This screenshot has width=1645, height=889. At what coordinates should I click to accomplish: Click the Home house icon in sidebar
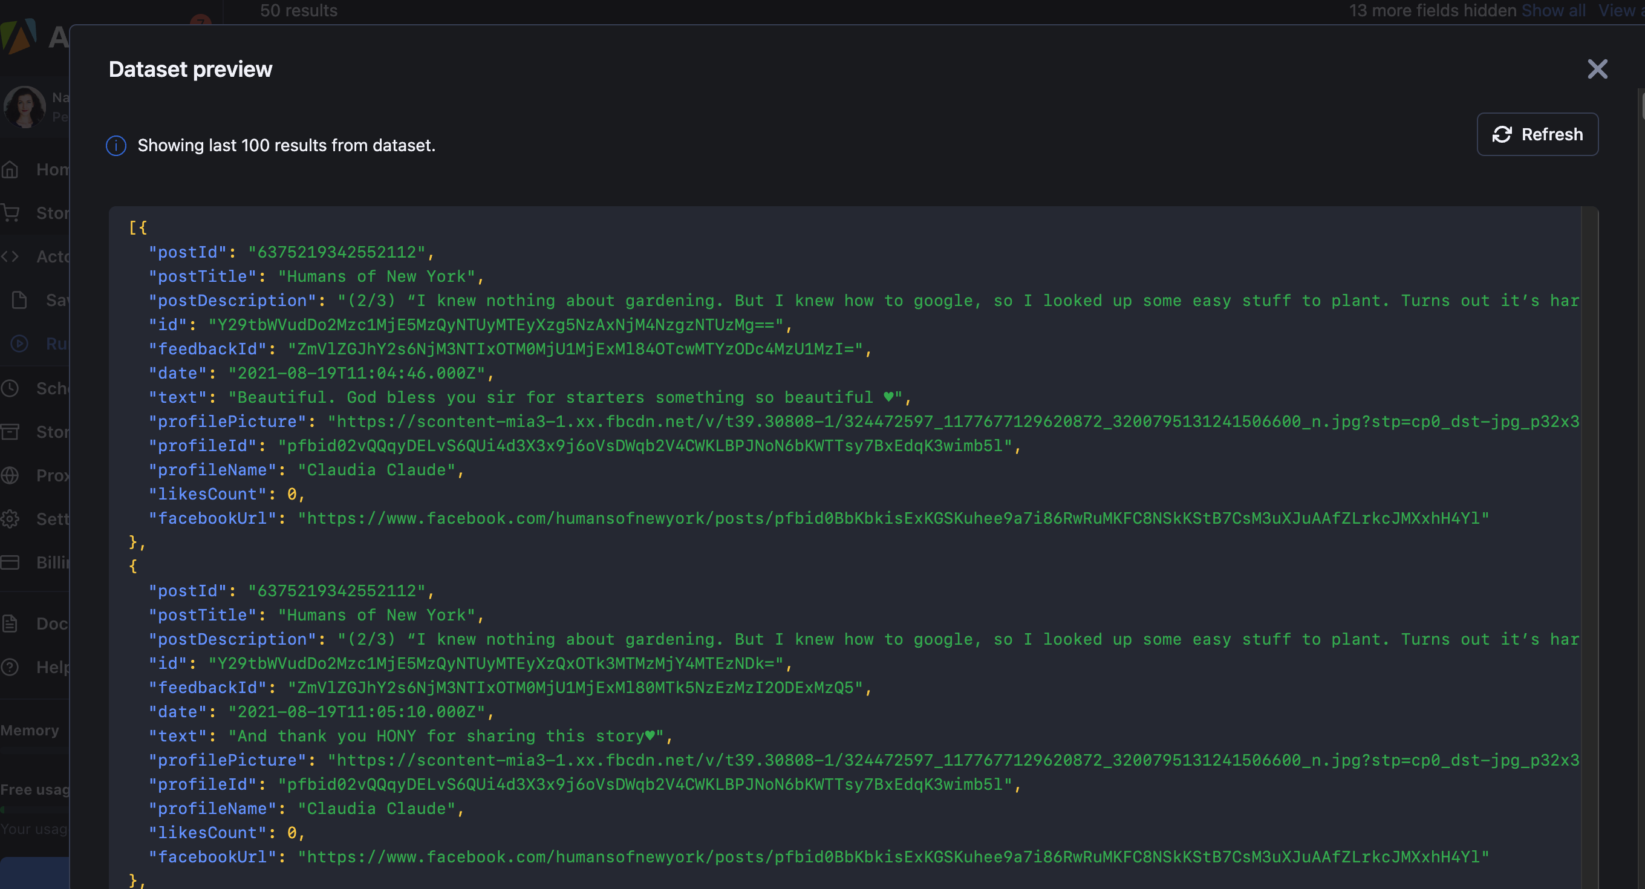(x=10, y=170)
